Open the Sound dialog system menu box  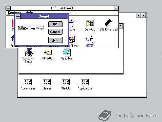tap(18, 16)
